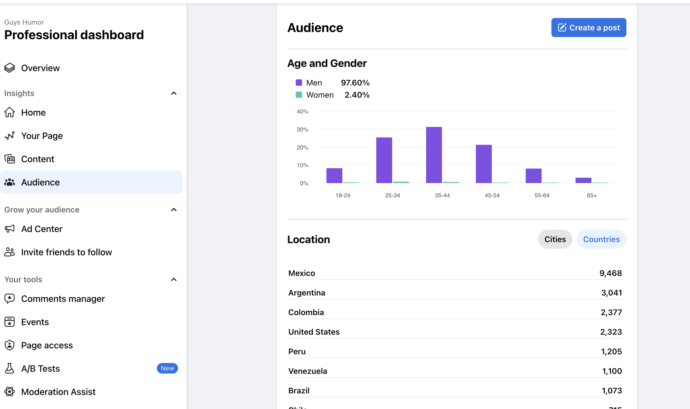Image resolution: width=690 pixels, height=409 pixels.
Task: Click the Moderation Assist icon
Action: click(10, 392)
